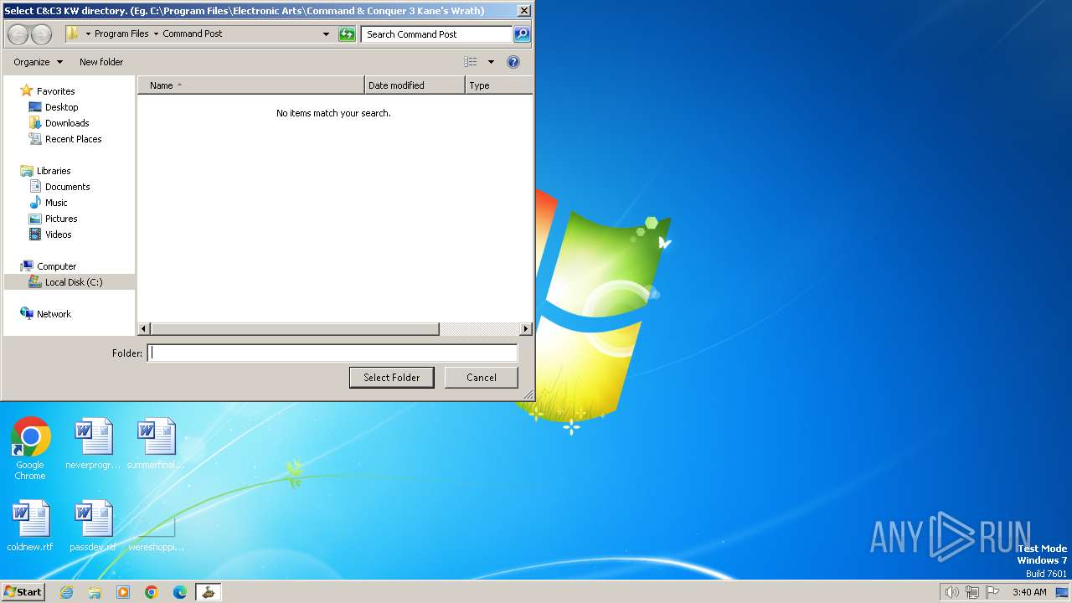Click the Search Command Post field
Screen dimensions: 1072x603
tap(436, 34)
